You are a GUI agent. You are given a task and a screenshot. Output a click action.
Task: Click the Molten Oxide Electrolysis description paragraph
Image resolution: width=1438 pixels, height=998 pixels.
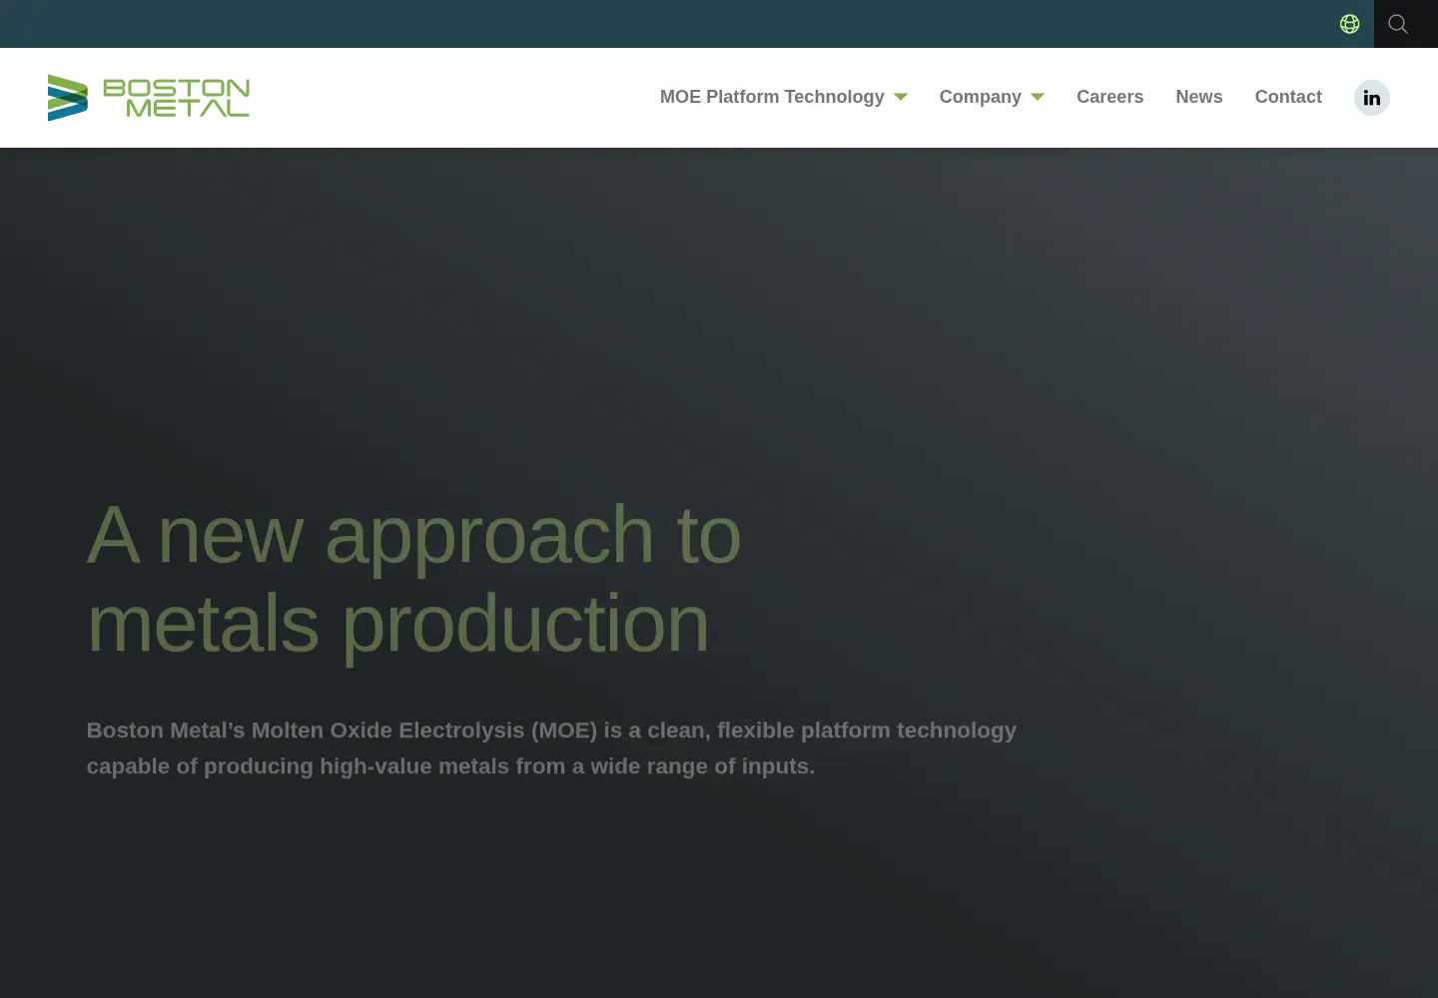(551, 748)
